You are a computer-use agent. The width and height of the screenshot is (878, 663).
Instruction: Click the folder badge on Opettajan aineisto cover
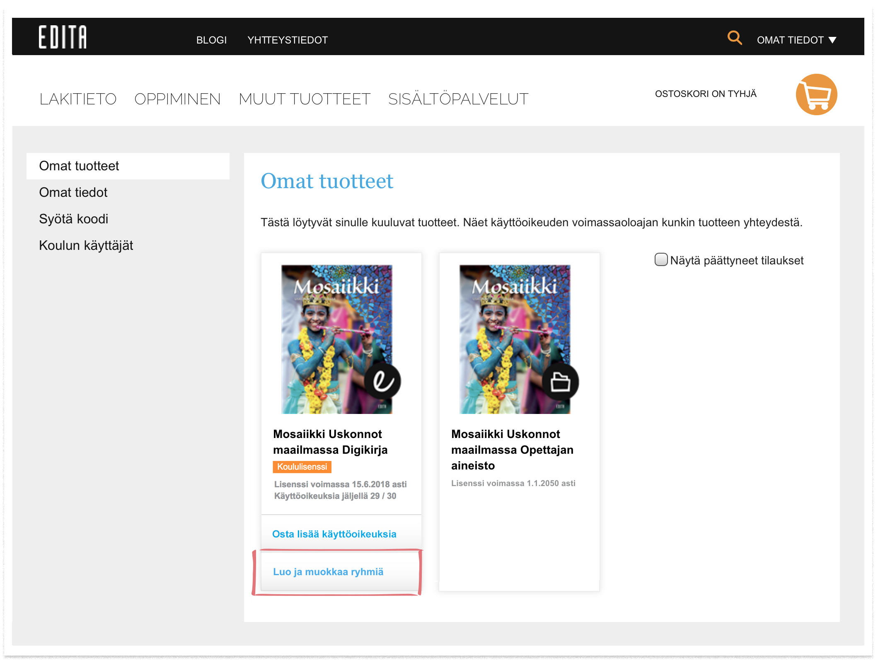pos(560,382)
